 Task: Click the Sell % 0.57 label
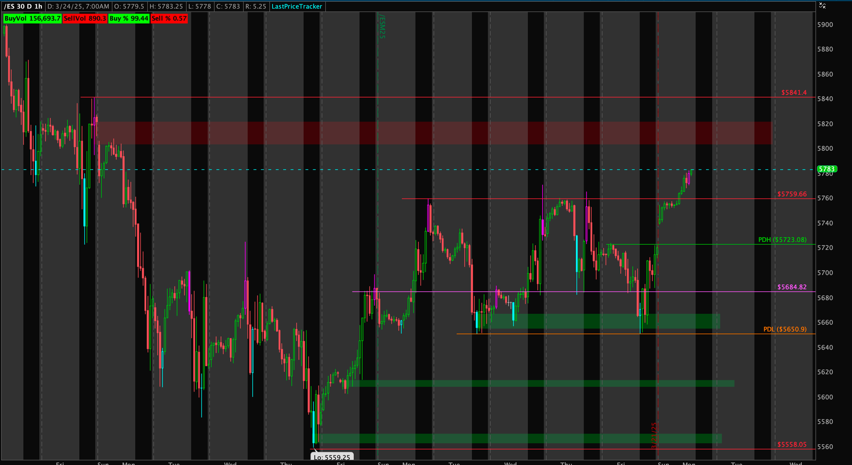click(169, 18)
